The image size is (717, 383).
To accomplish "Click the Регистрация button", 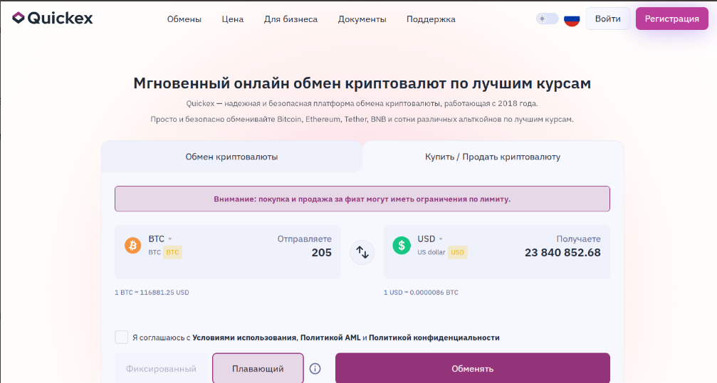I will point(671,19).
